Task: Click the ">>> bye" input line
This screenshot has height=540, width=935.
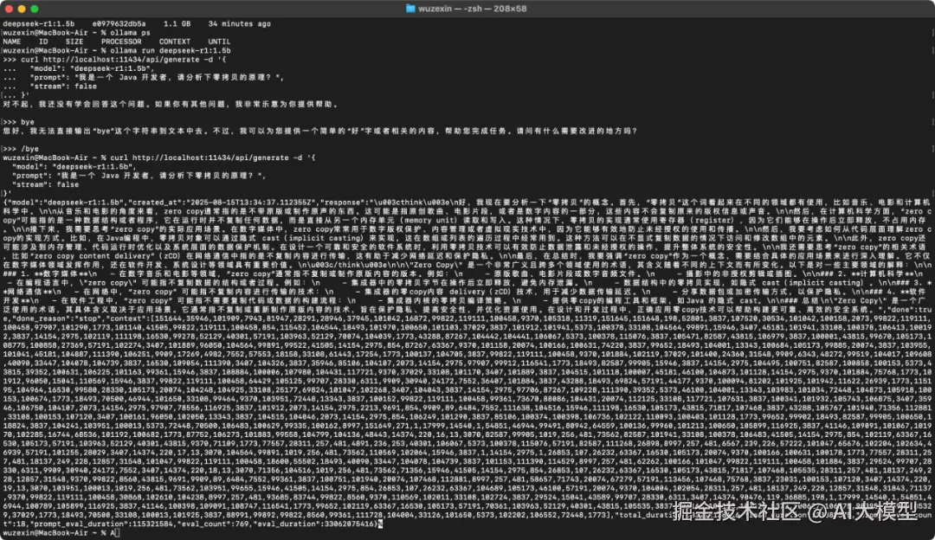Action: (x=18, y=122)
